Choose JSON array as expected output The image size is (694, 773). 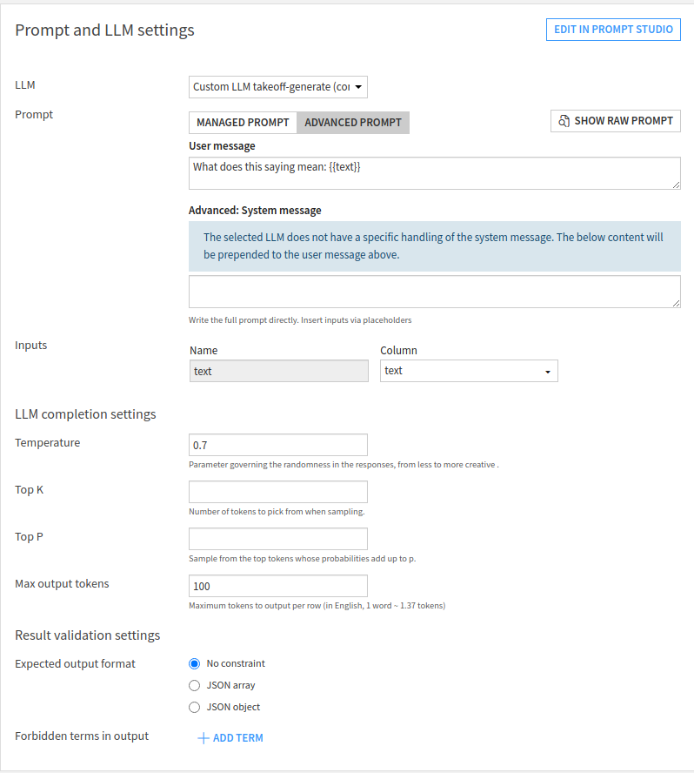pos(195,685)
